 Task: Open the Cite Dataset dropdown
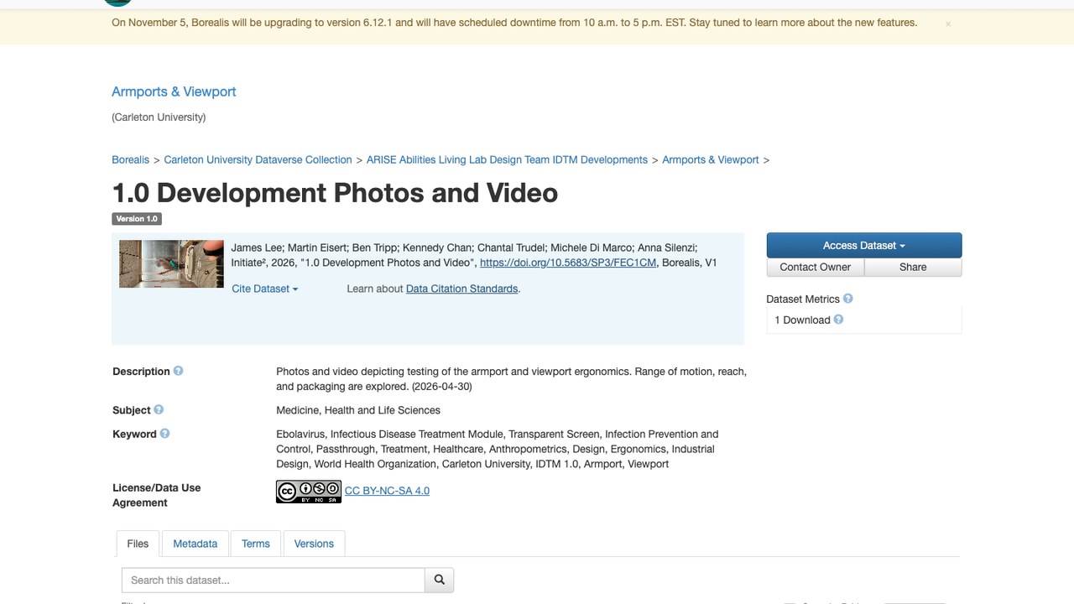[x=265, y=289]
